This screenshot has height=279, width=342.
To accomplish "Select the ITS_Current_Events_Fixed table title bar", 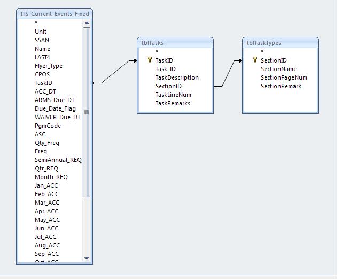I will 55,14.
